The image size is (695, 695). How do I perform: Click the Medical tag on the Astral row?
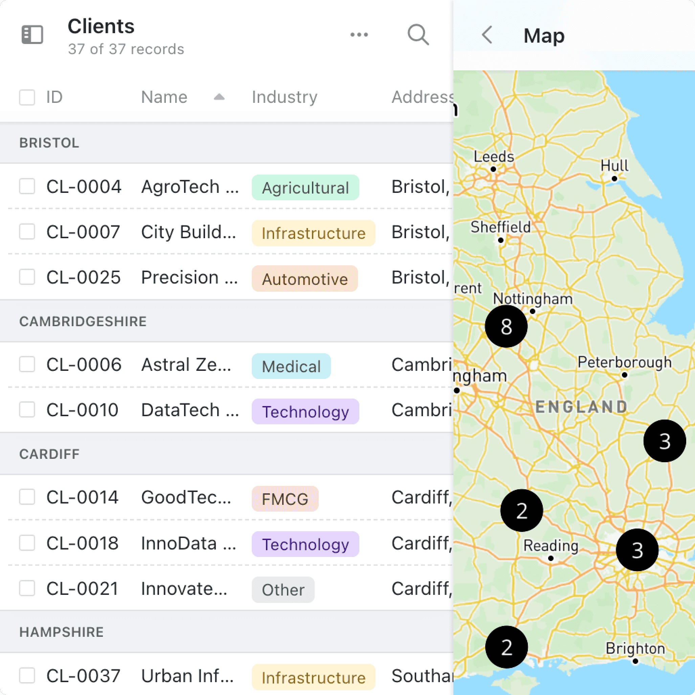291,366
